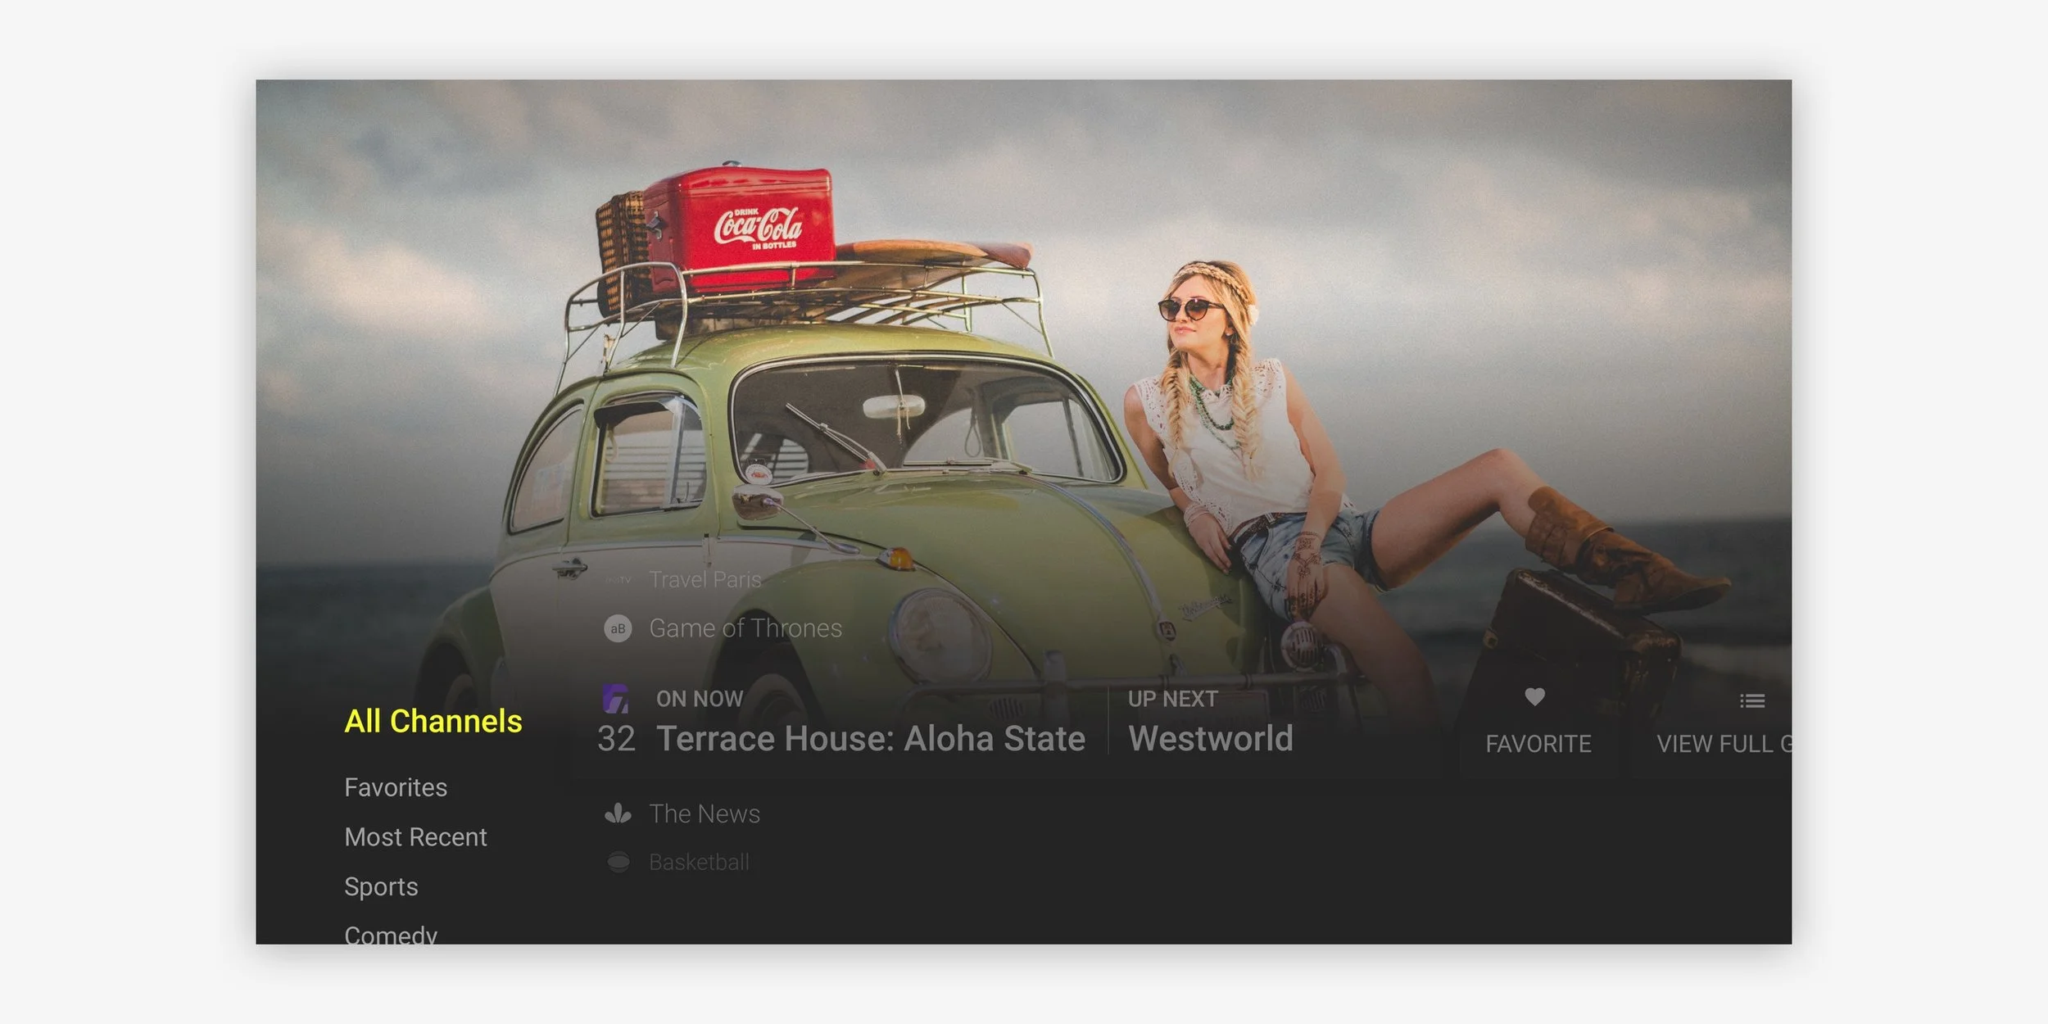Screen dimensions: 2048x1024
Task: Select the All Channels category
Action: point(433,721)
